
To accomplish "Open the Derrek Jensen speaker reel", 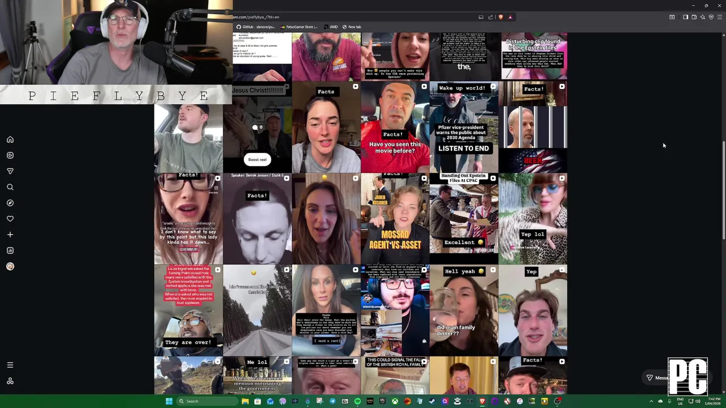I will 257,218.
